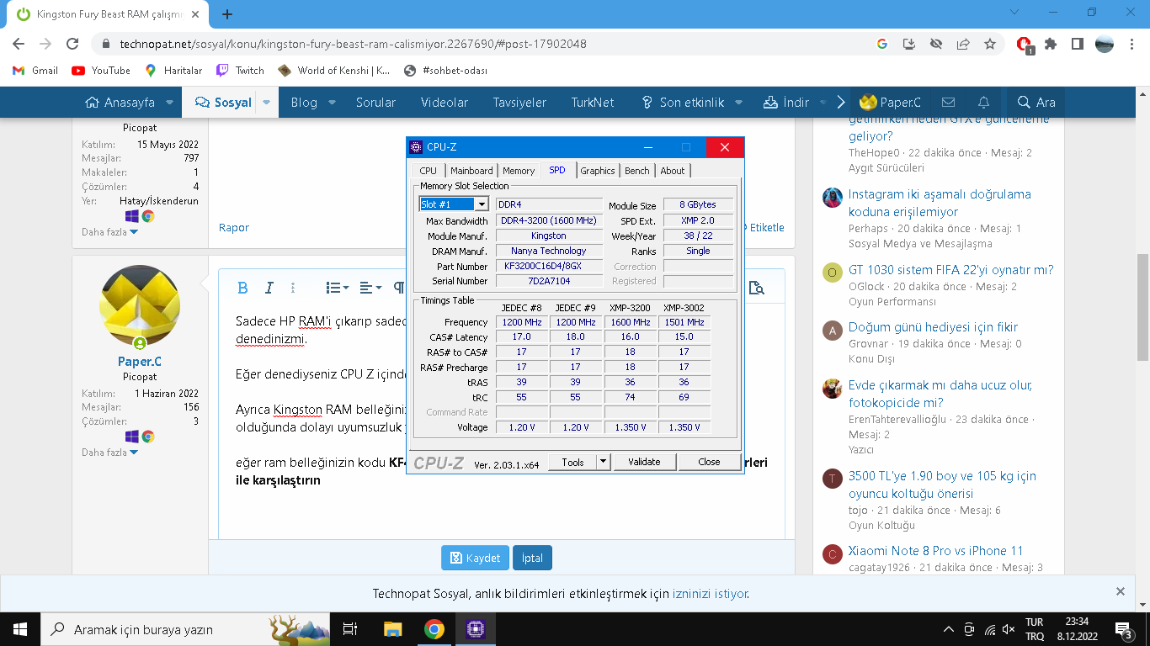The image size is (1150, 646).
Task: Open the Windows notification center icon
Action: [x=1125, y=629]
